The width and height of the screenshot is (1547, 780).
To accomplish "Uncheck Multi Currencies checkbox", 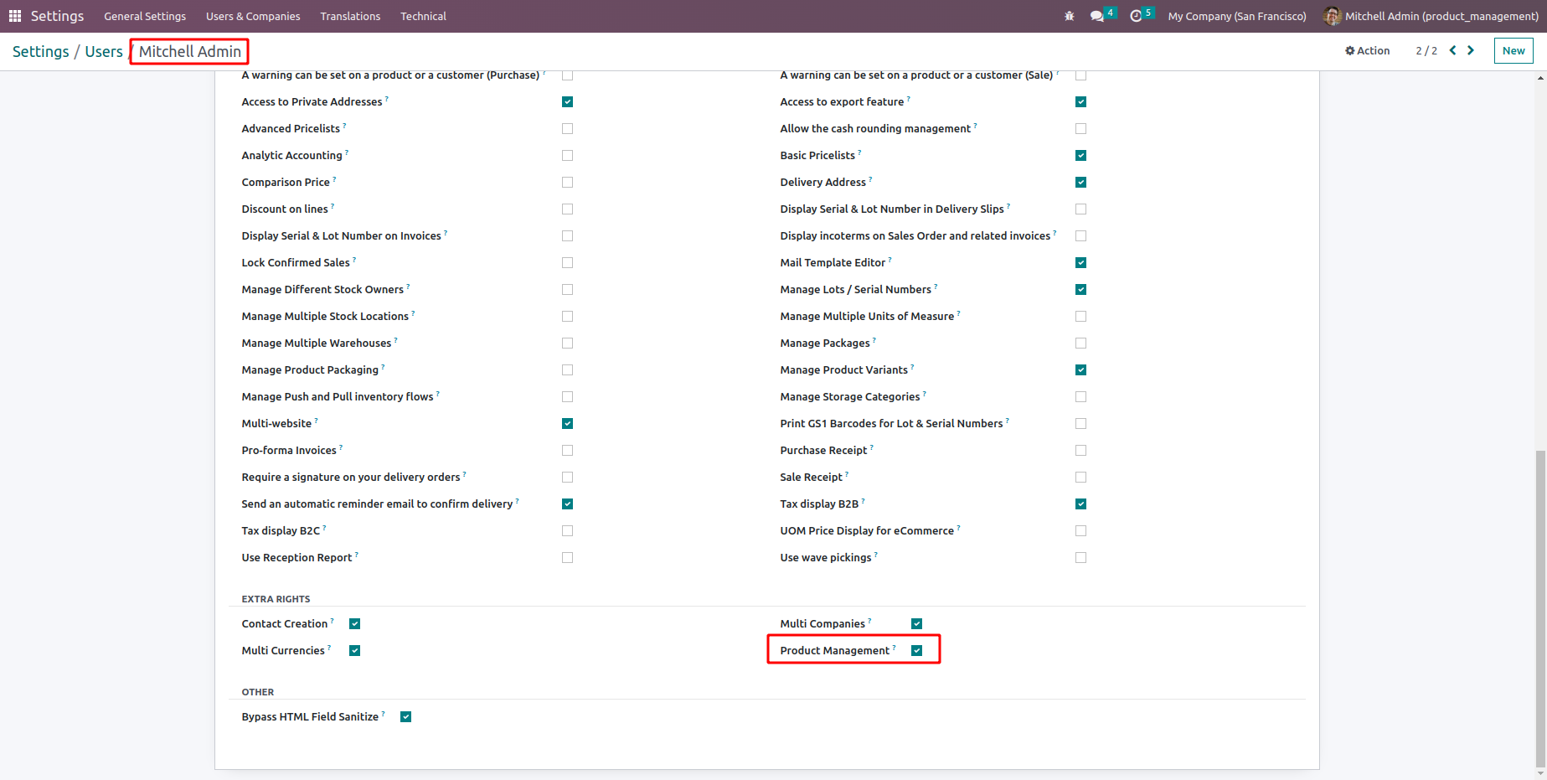I will (355, 650).
